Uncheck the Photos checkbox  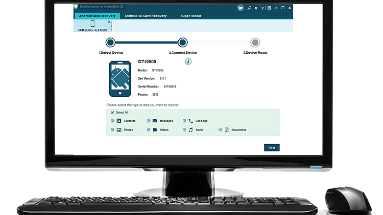click(113, 129)
